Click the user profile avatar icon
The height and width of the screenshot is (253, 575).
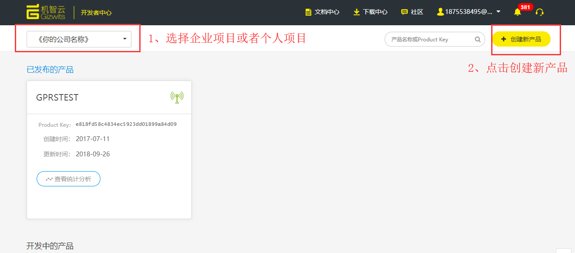(440, 12)
